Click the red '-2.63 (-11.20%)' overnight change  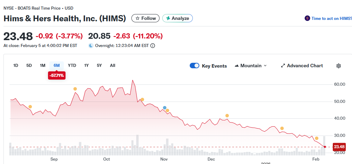coord(138,36)
